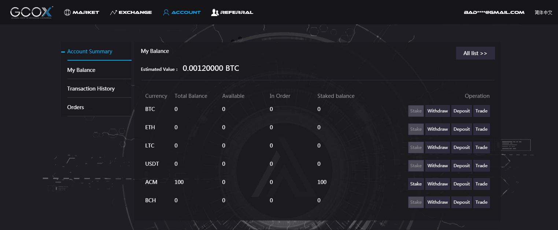Switch language to 简体中文
Image resolution: width=558 pixels, height=230 pixels.
pos(543,12)
